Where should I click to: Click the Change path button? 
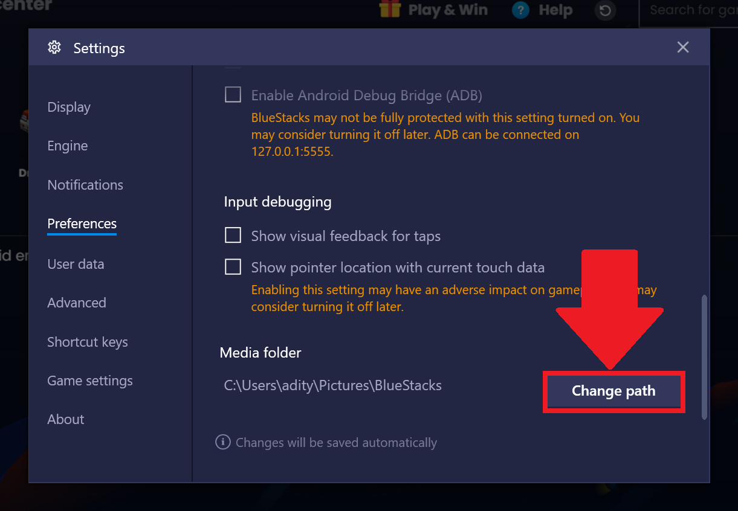pos(613,391)
